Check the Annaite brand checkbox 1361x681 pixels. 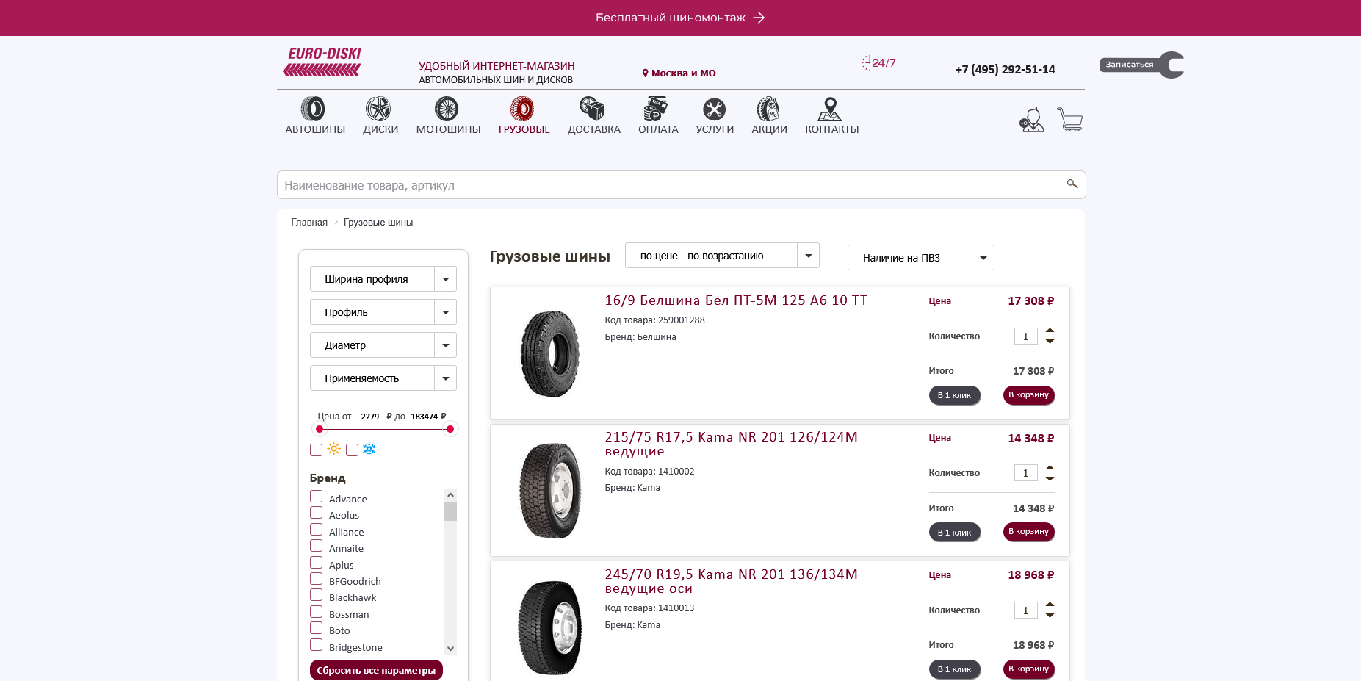(317, 546)
